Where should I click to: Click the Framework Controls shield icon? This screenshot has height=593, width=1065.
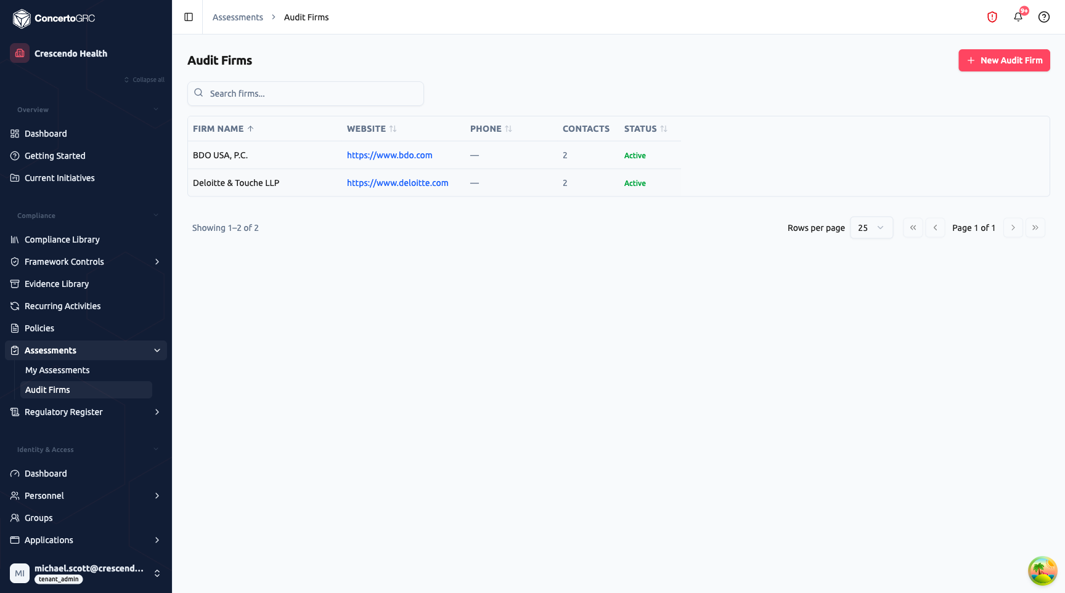(15, 262)
